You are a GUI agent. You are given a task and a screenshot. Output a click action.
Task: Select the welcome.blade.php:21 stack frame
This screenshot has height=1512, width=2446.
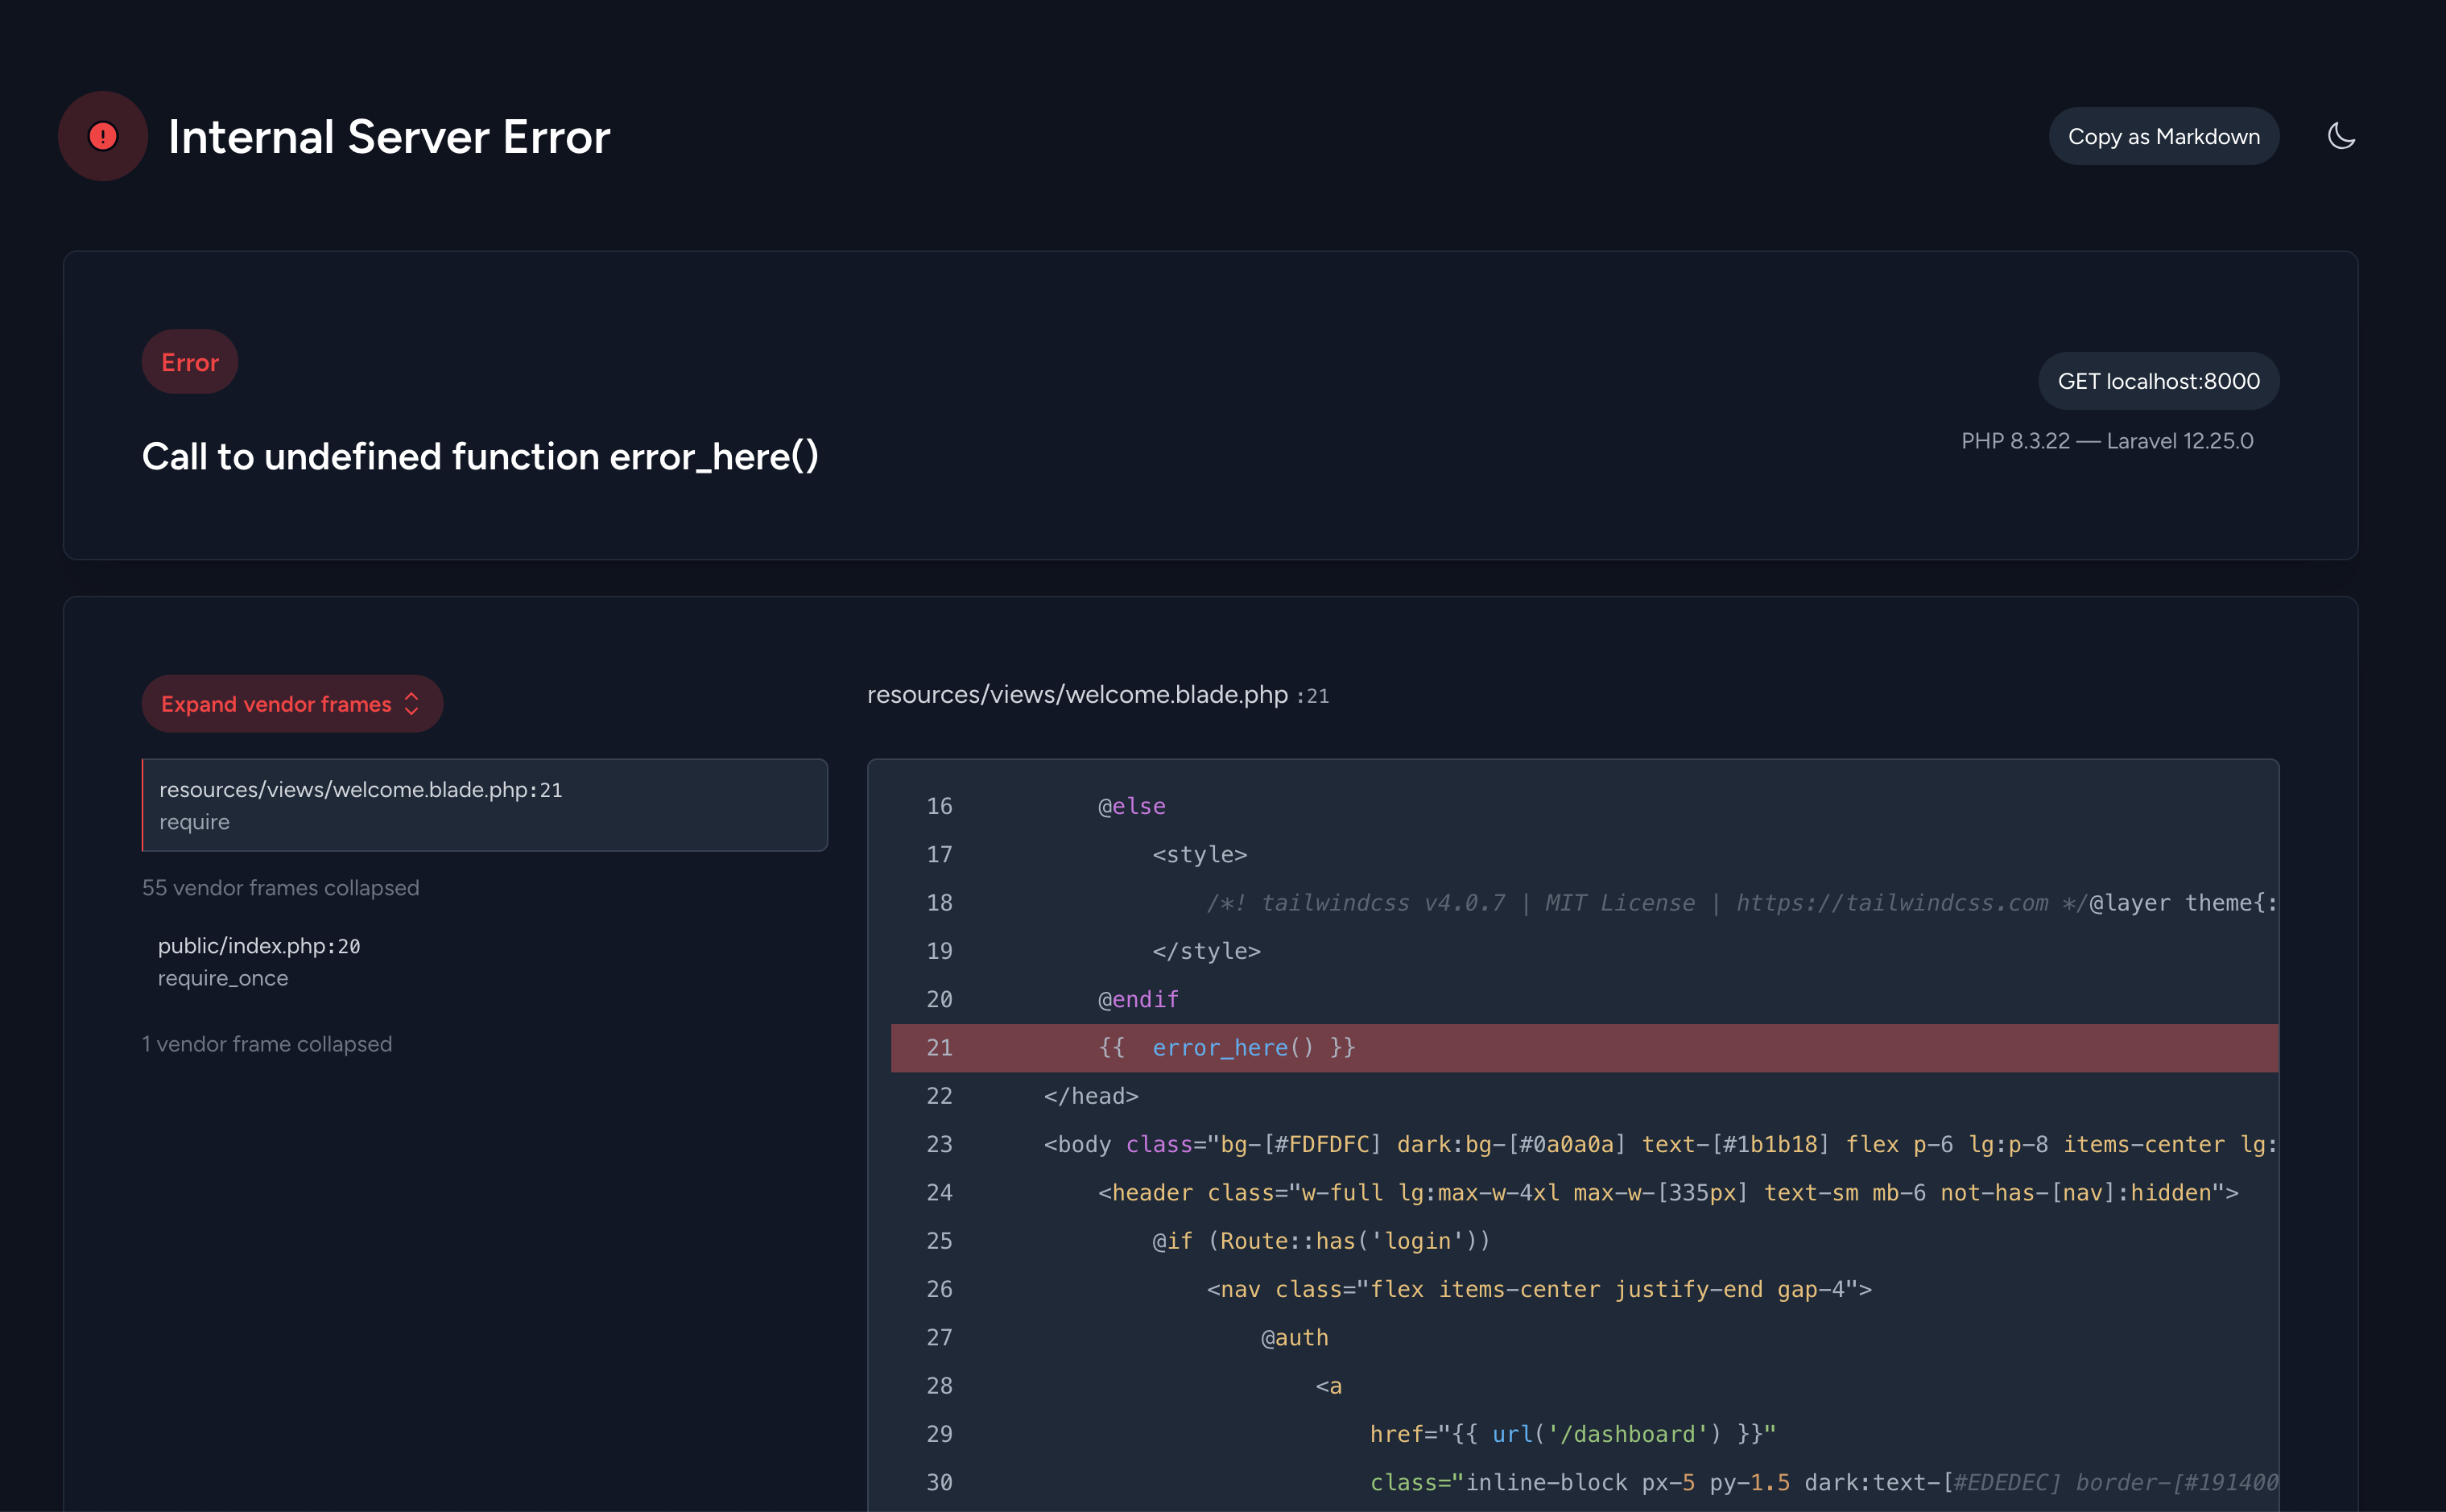tap(485, 805)
